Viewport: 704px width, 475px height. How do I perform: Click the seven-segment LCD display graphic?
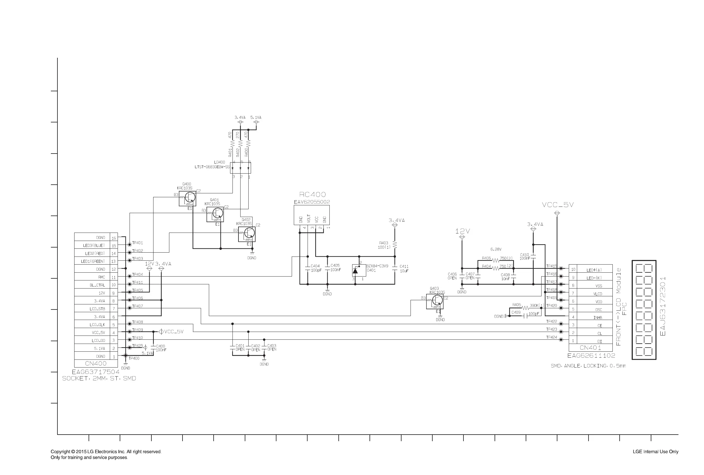coord(644,310)
